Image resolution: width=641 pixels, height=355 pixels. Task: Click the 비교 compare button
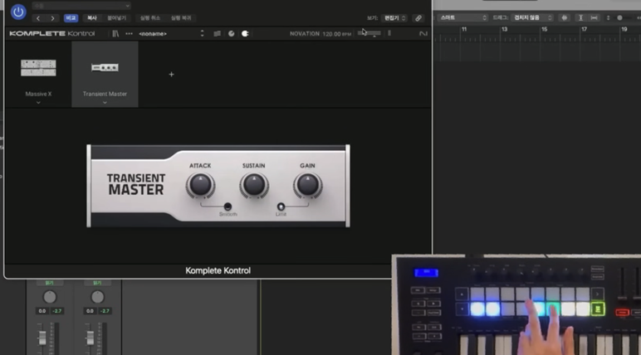(x=71, y=17)
